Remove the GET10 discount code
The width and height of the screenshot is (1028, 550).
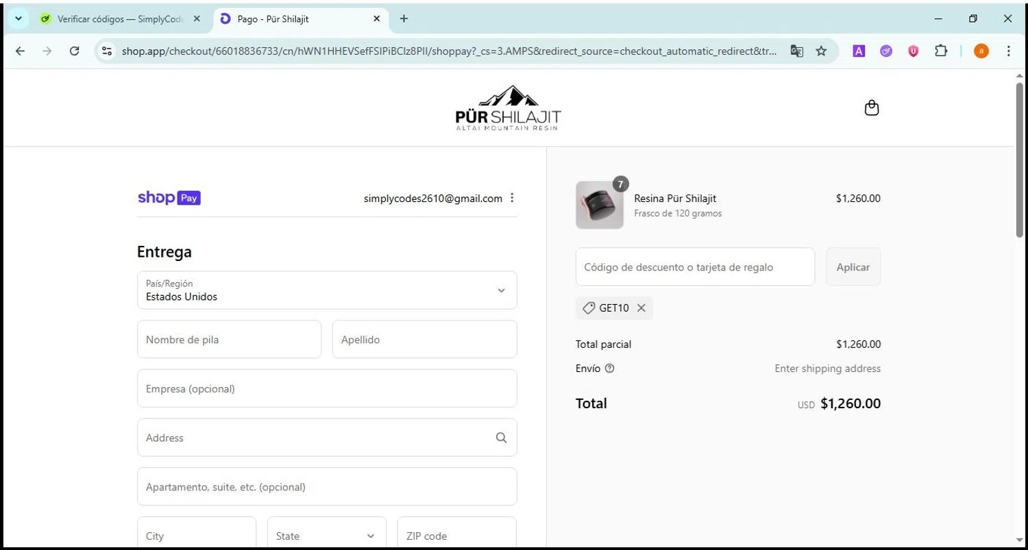pyautogui.click(x=641, y=308)
